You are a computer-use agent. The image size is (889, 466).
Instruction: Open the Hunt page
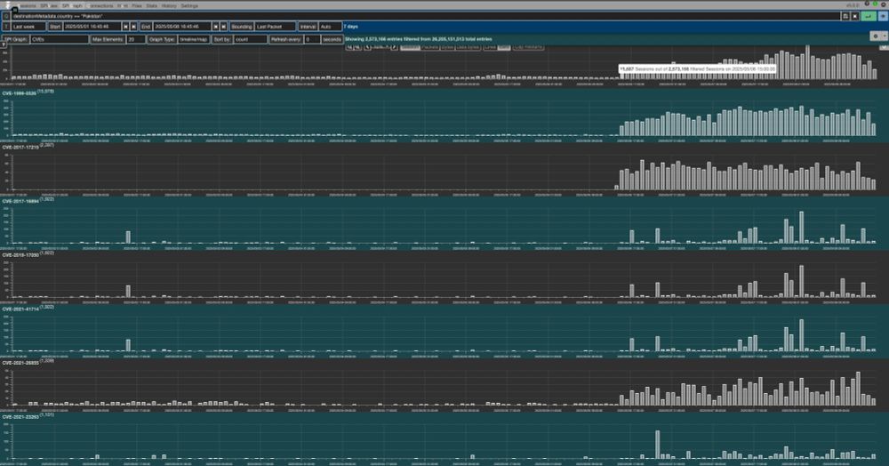[x=123, y=5]
